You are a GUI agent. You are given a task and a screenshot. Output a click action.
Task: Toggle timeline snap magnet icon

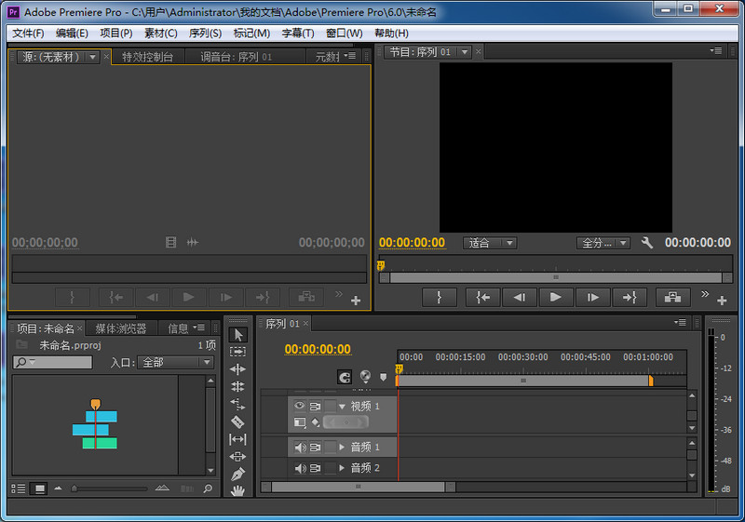click(345, 377)
